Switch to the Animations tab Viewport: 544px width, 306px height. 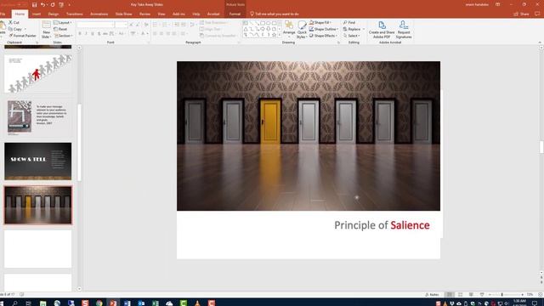tap(99, 14)
